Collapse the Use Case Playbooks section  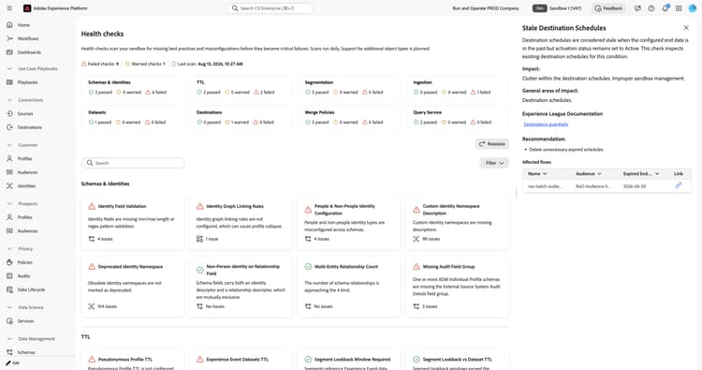point(9,68)
